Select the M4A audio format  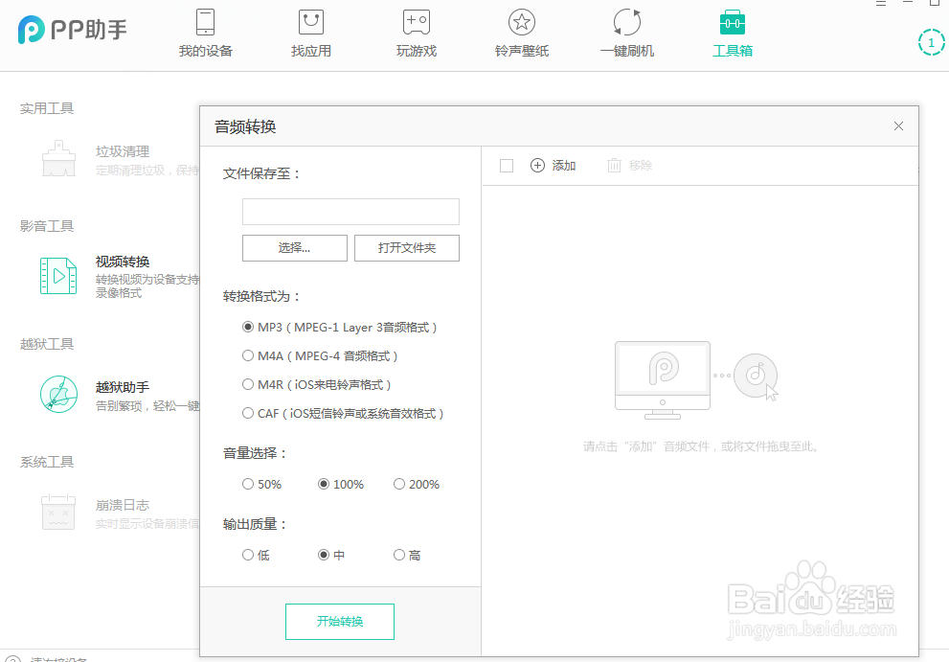pyautogui.click(x=248, y=355)
